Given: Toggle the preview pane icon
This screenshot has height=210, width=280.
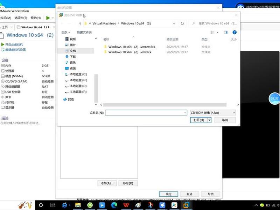Looking at the screenshot, I should [x=225, y=32].
